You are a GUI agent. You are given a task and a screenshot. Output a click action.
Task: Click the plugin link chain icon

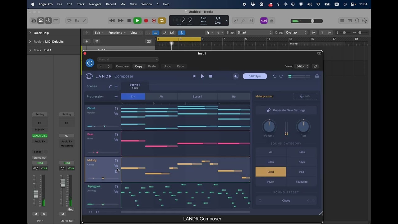315,66
